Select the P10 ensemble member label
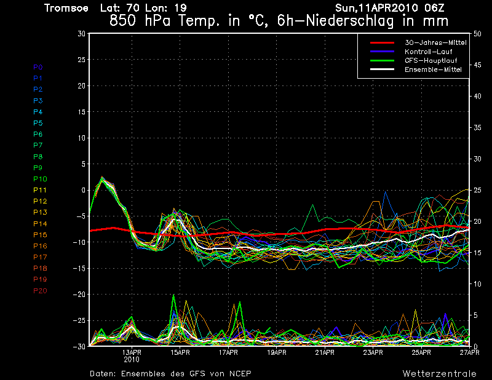 point(39,179)
